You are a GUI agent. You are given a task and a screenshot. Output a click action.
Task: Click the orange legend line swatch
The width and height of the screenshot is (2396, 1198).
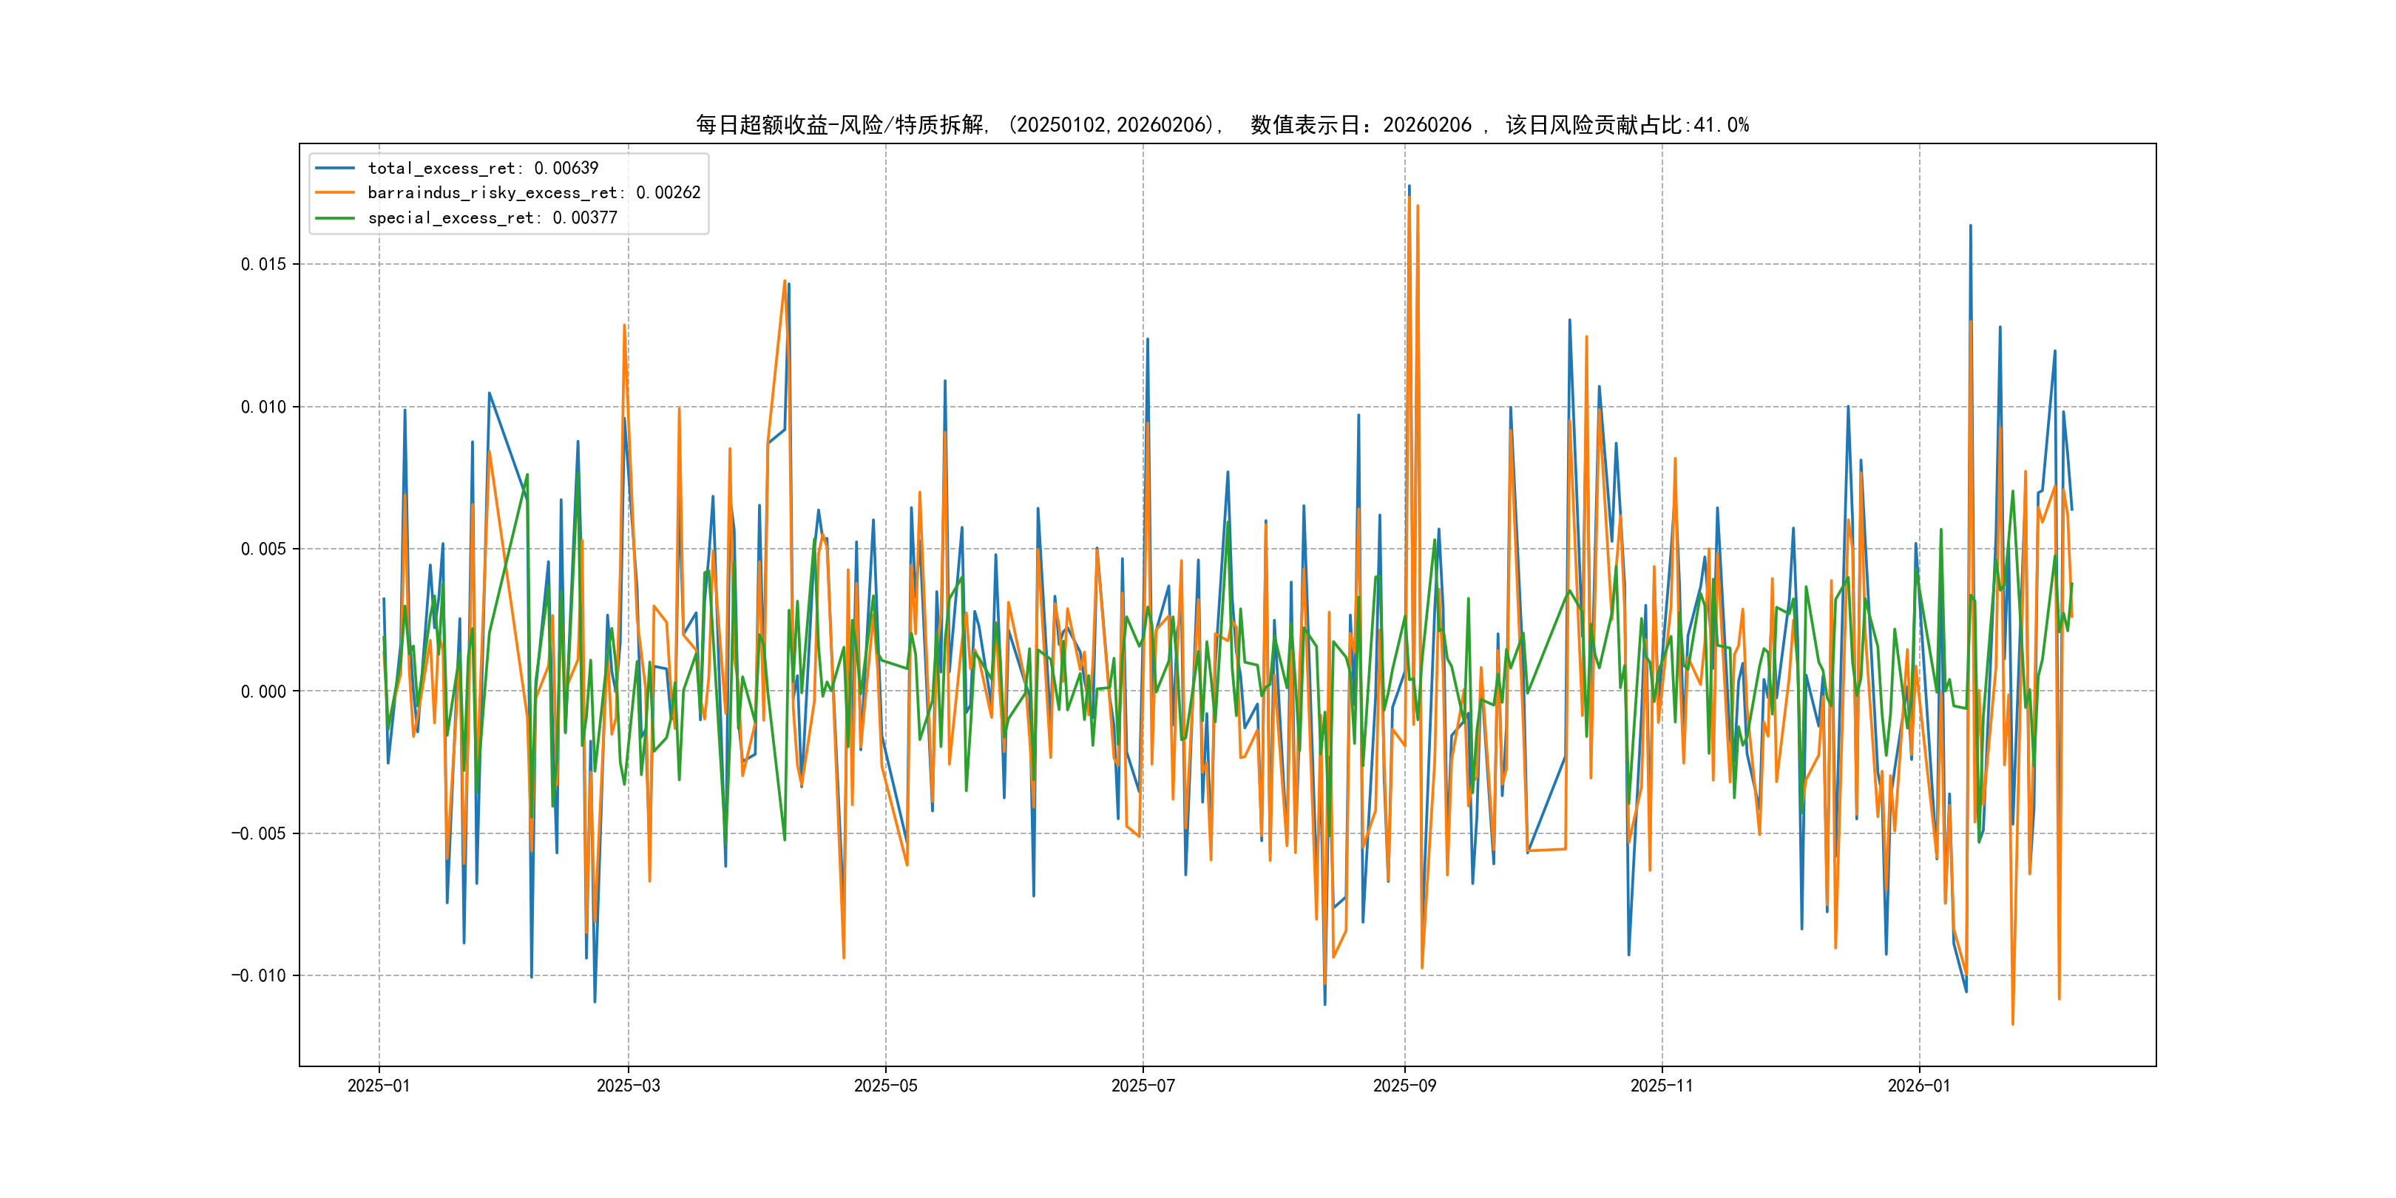point(335,192)
